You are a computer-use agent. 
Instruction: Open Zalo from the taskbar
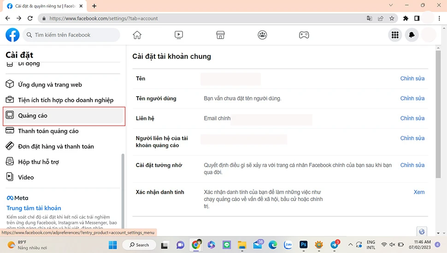pyautogui.click(x=288, y=245)
